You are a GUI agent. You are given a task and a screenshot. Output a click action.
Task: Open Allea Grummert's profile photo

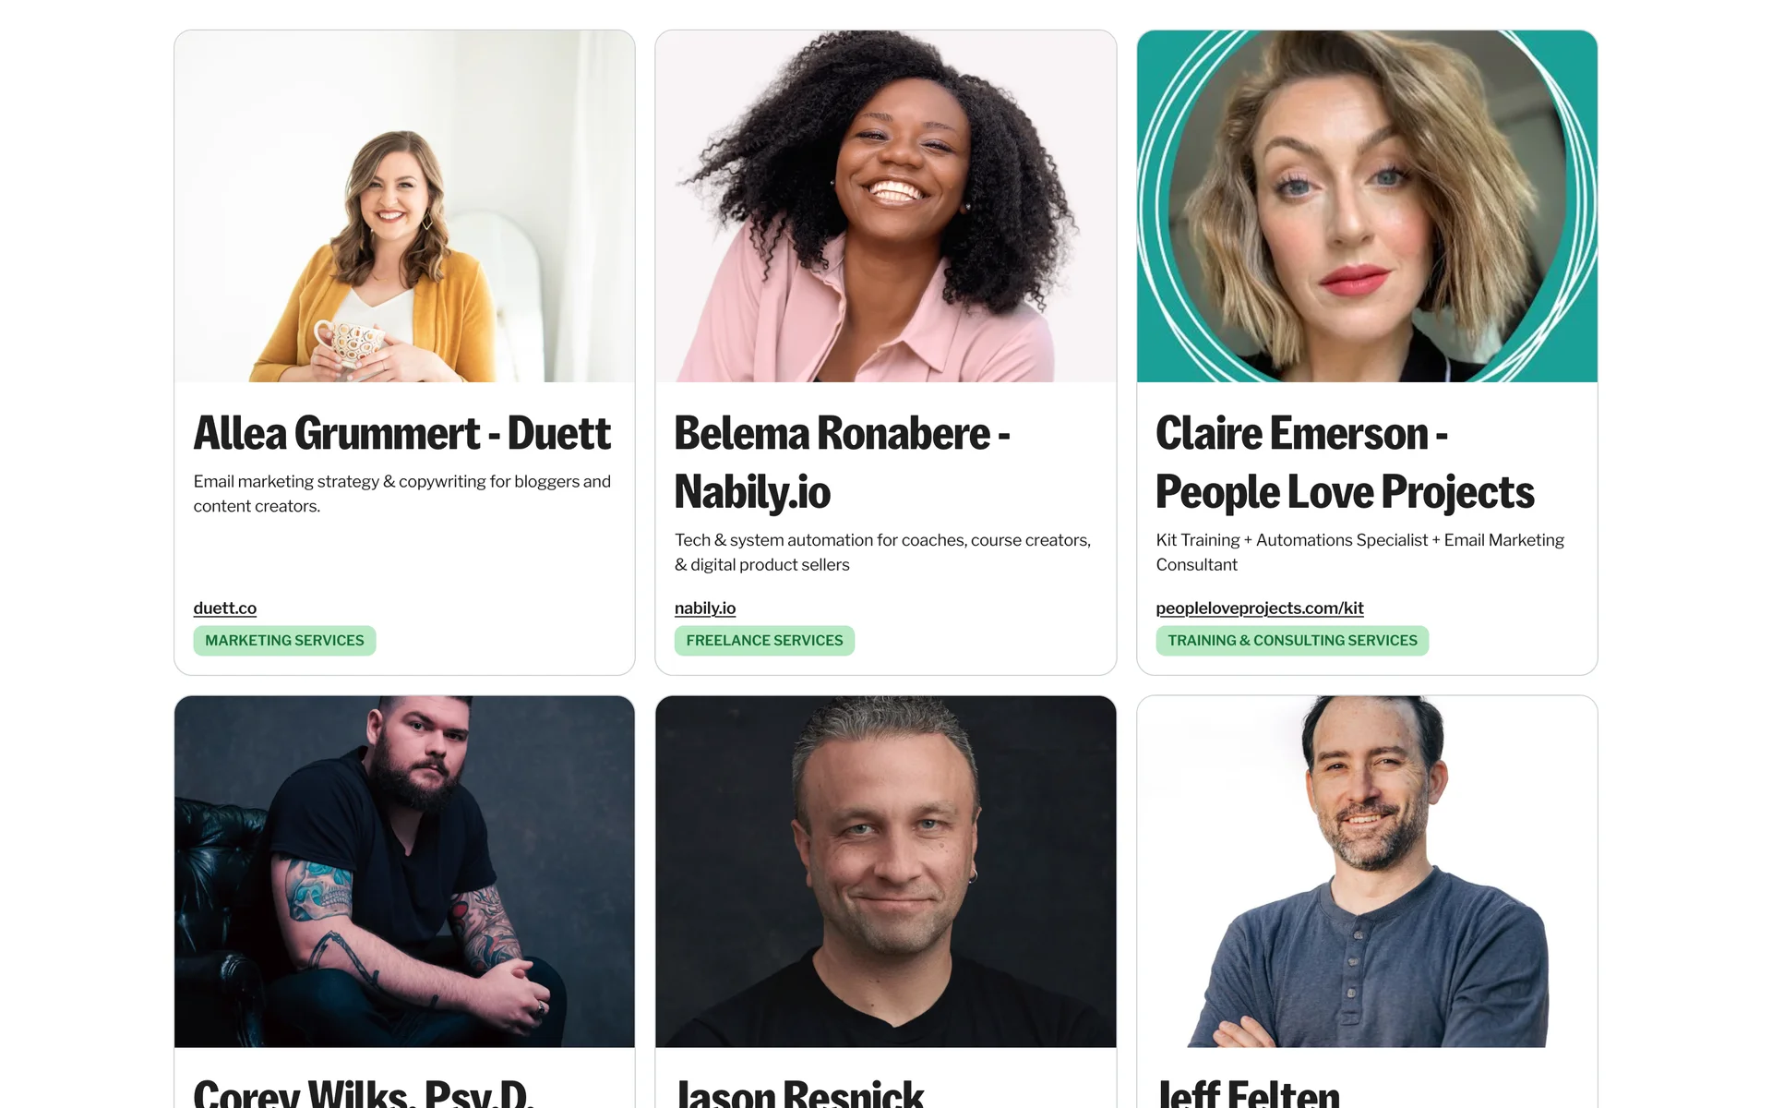point(404,206)
